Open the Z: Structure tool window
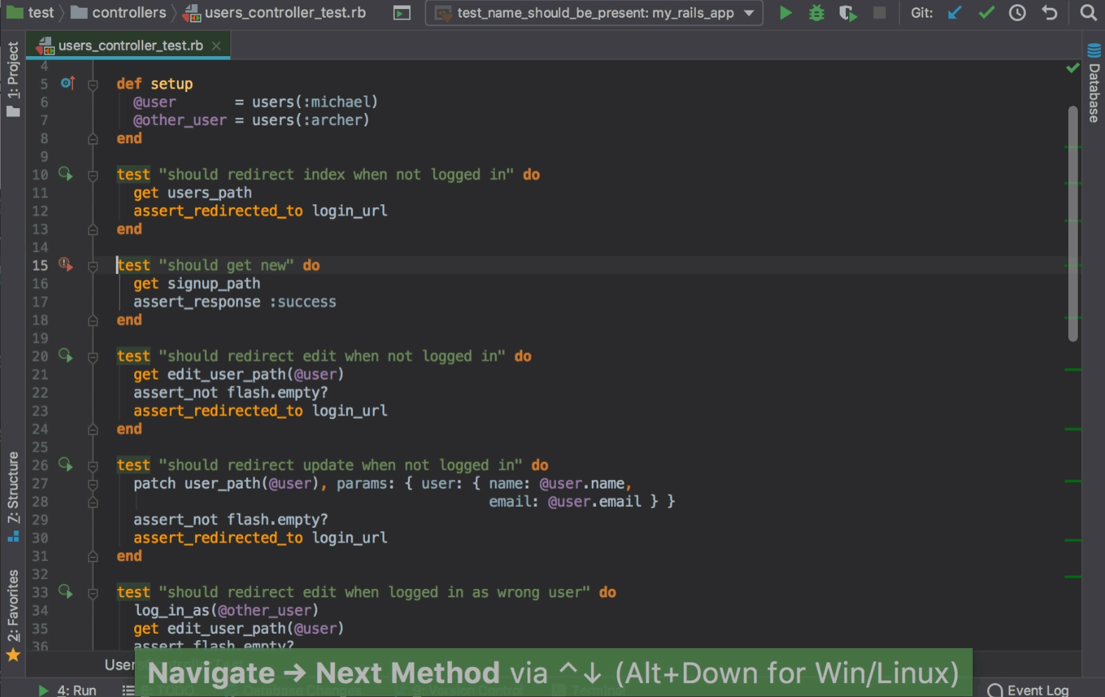Viewport: 1105px width, 697px height. [x=13, y=497]
